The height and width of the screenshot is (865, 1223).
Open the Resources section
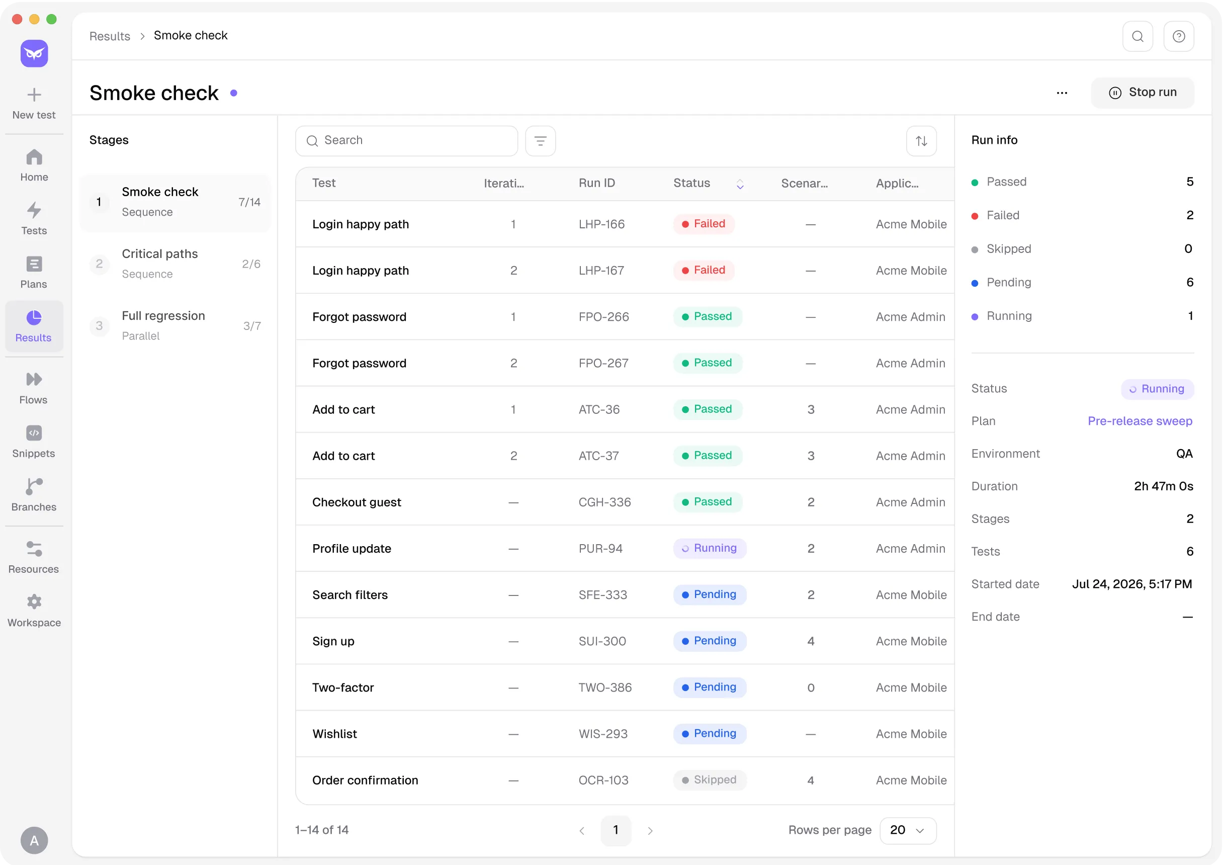point(34,557)
